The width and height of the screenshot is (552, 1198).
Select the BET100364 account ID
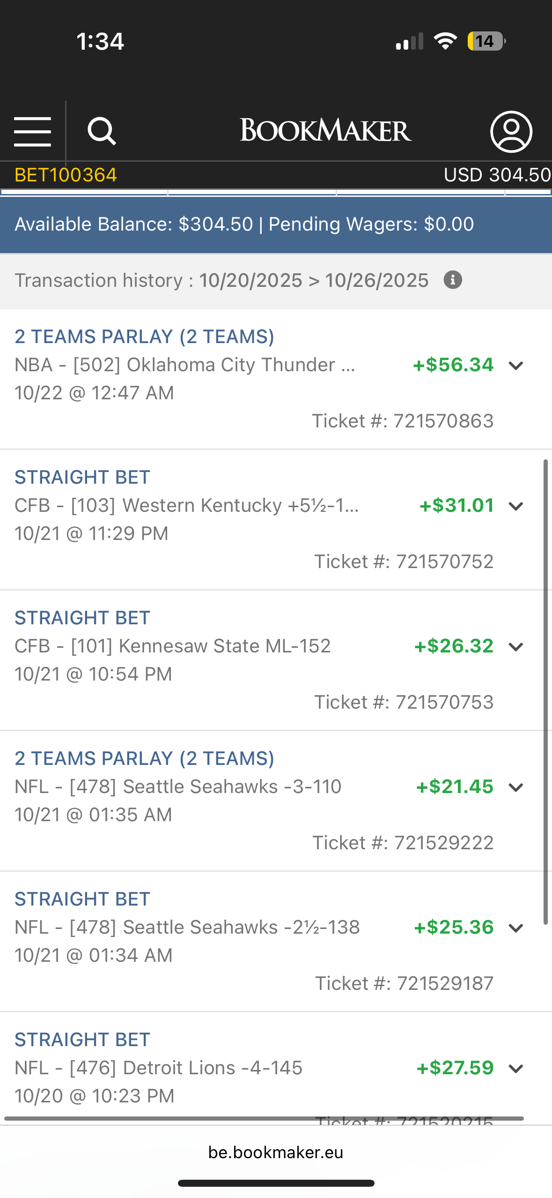coord(66,175)
